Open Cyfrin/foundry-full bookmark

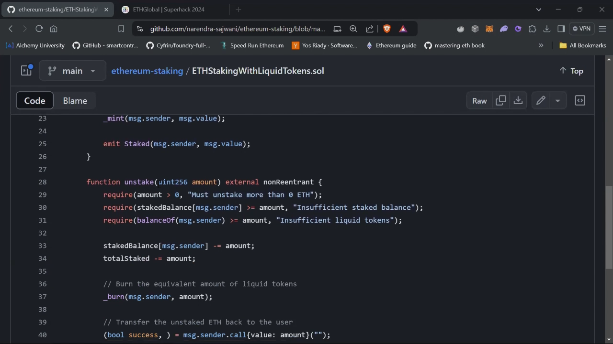click(x=178, y=45)
